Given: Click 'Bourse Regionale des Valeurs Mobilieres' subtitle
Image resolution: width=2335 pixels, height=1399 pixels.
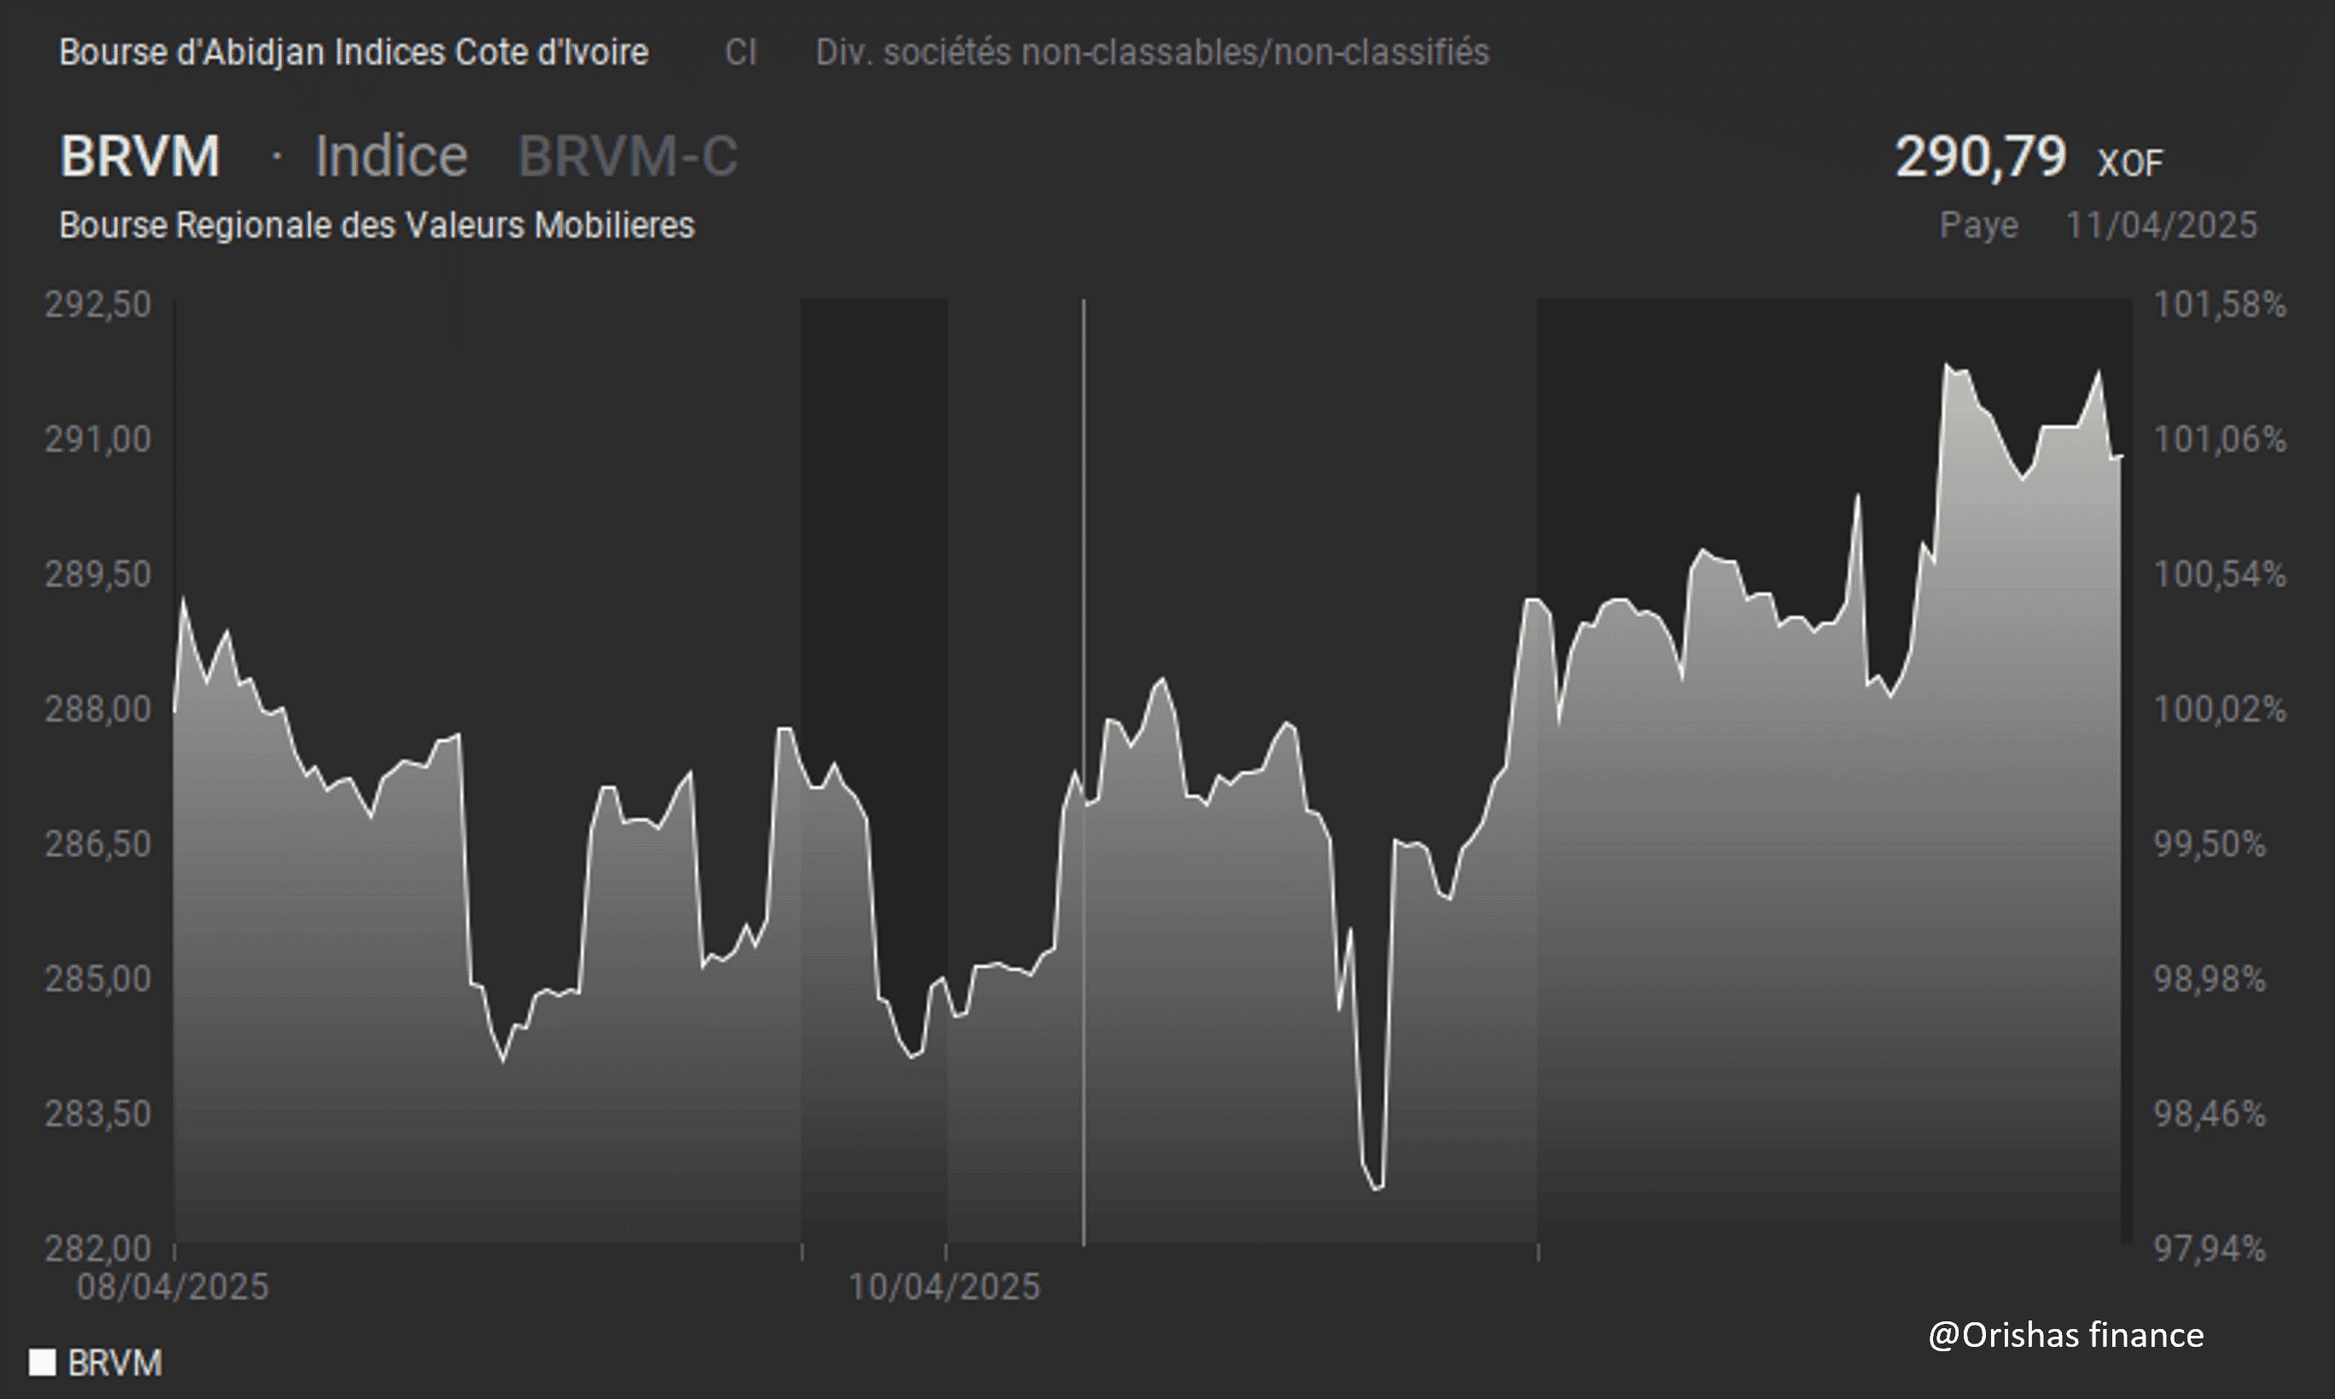Looking at the screenshot, I should coord(377,225).
